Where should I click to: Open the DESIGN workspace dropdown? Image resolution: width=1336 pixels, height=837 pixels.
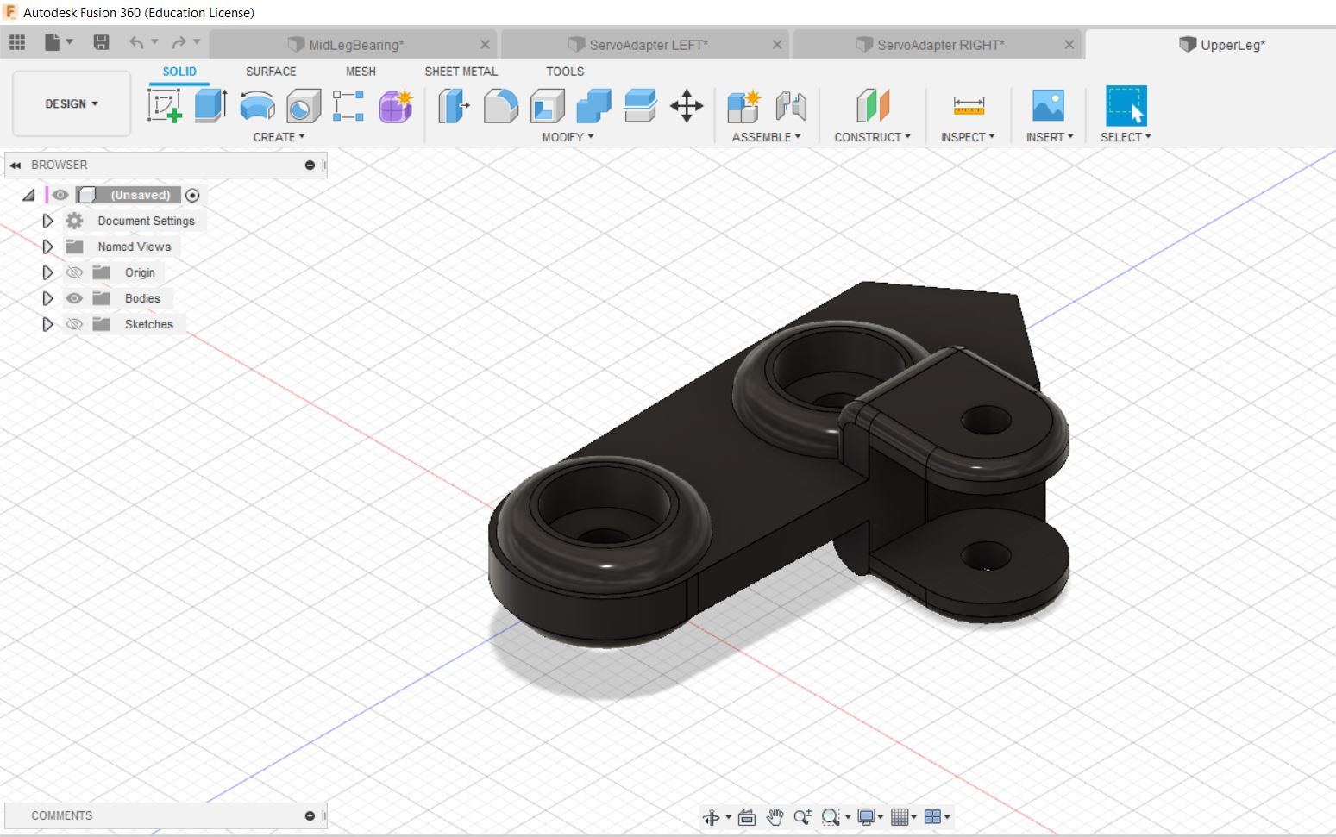point(72,103)
